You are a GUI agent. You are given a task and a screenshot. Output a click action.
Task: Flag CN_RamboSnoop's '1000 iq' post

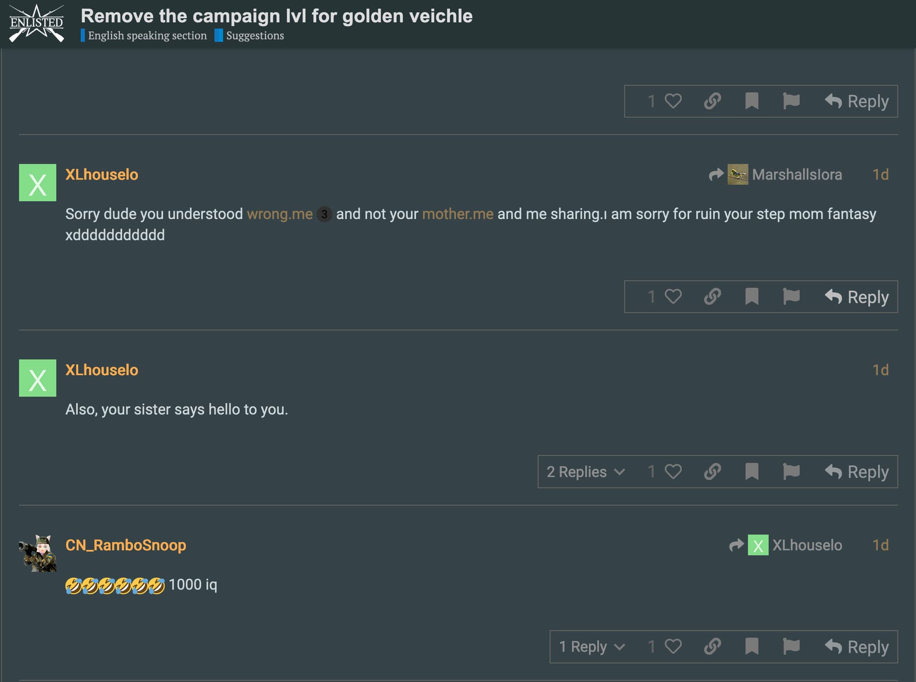click(791, 647)
